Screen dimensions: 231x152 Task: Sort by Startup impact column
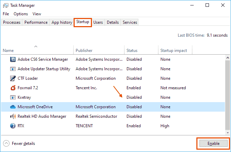point(173,51)
